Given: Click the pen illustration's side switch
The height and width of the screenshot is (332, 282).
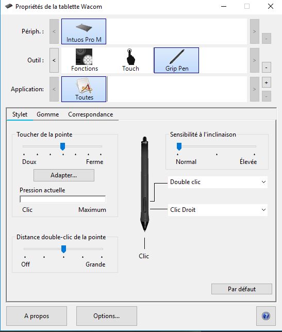Looking at the screenshot, I should pos(145,205).
